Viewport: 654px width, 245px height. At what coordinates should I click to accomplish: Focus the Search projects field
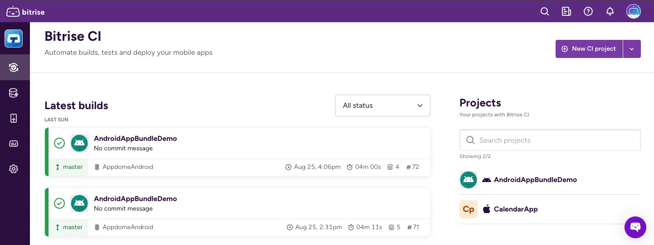tap(550, 140)
